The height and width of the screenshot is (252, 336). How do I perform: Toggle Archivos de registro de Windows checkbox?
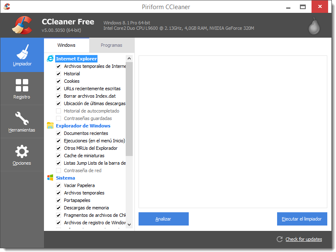coord(58,223)
